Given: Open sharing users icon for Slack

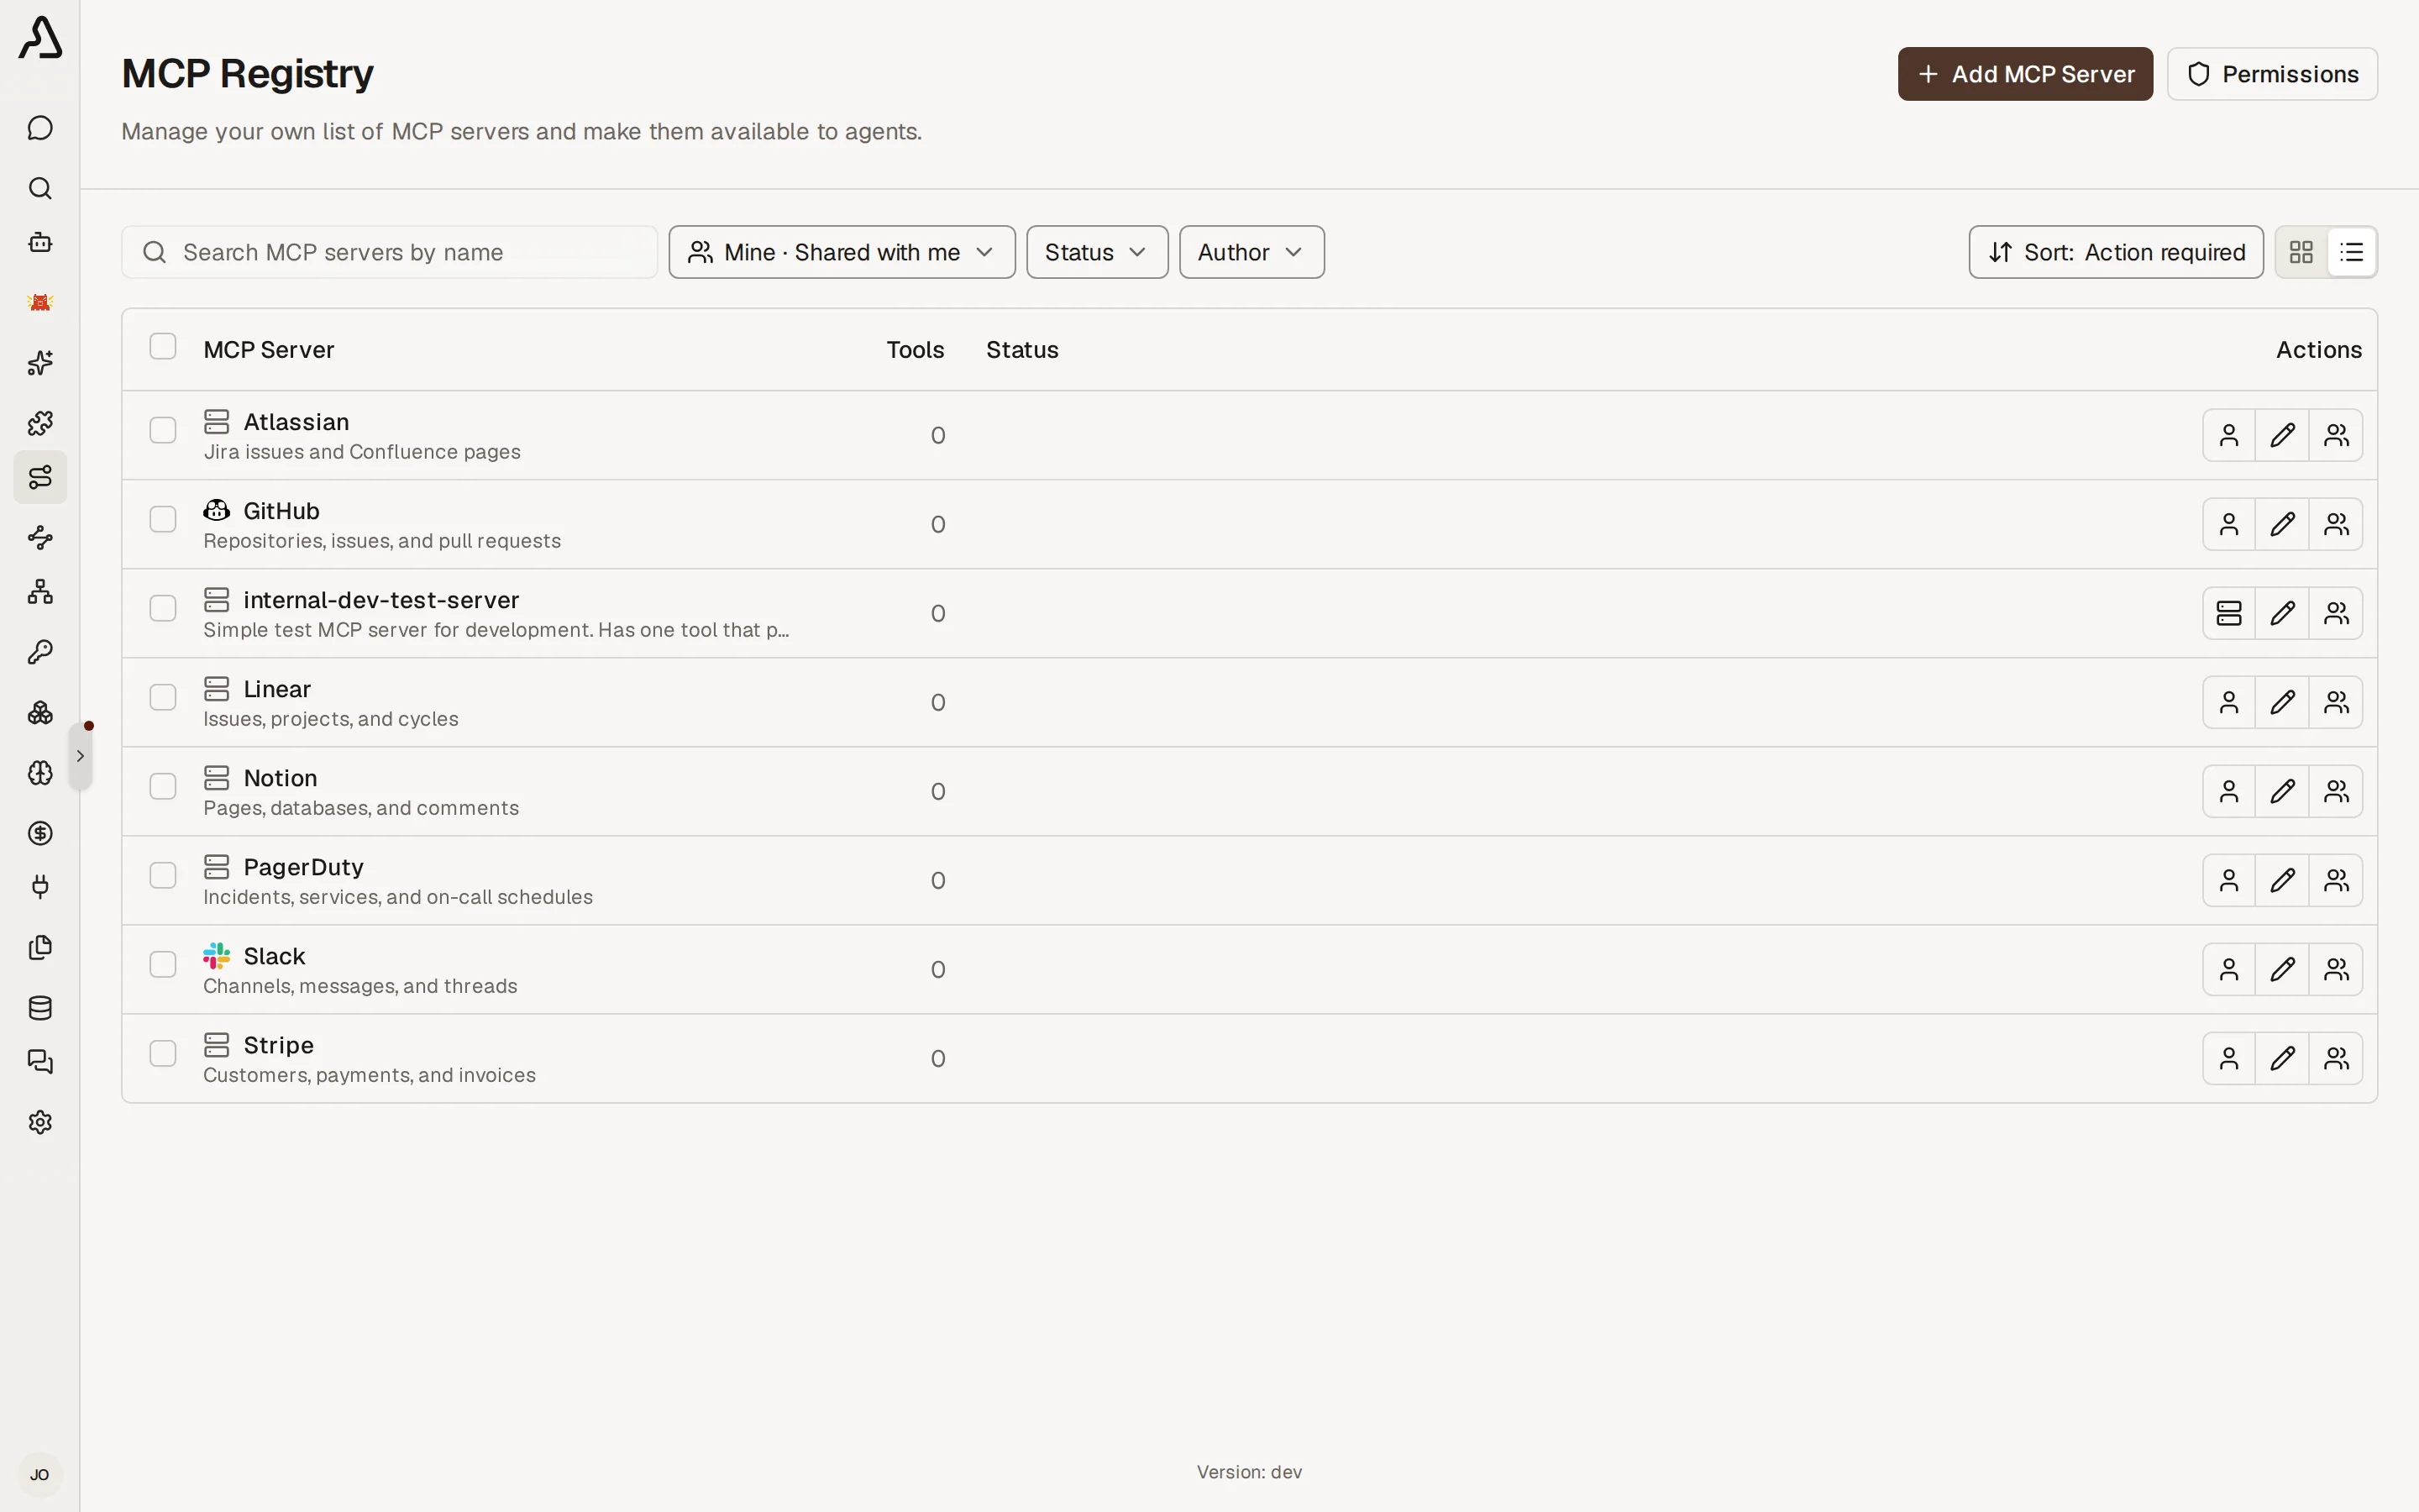Looking at the screenshot, I should pyautogui.click(x=2336, y=969).
